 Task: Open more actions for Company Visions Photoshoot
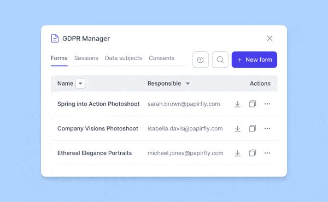[x=267, y=128]
